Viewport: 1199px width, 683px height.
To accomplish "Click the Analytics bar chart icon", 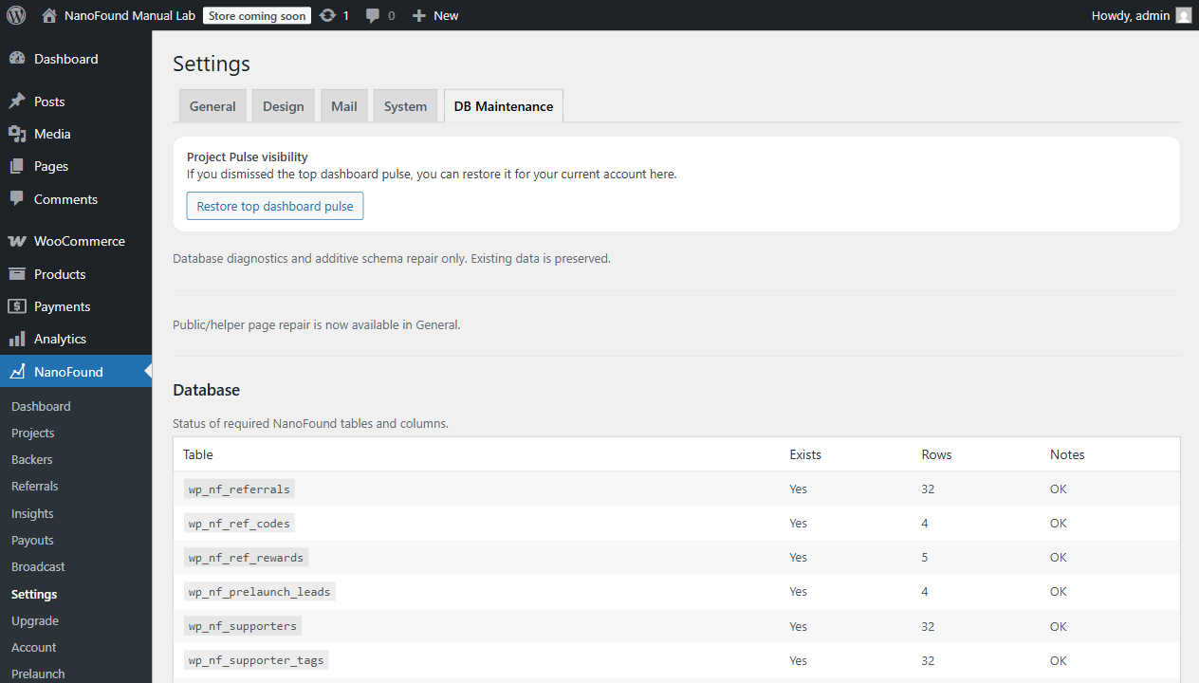I will click(17, 339).
